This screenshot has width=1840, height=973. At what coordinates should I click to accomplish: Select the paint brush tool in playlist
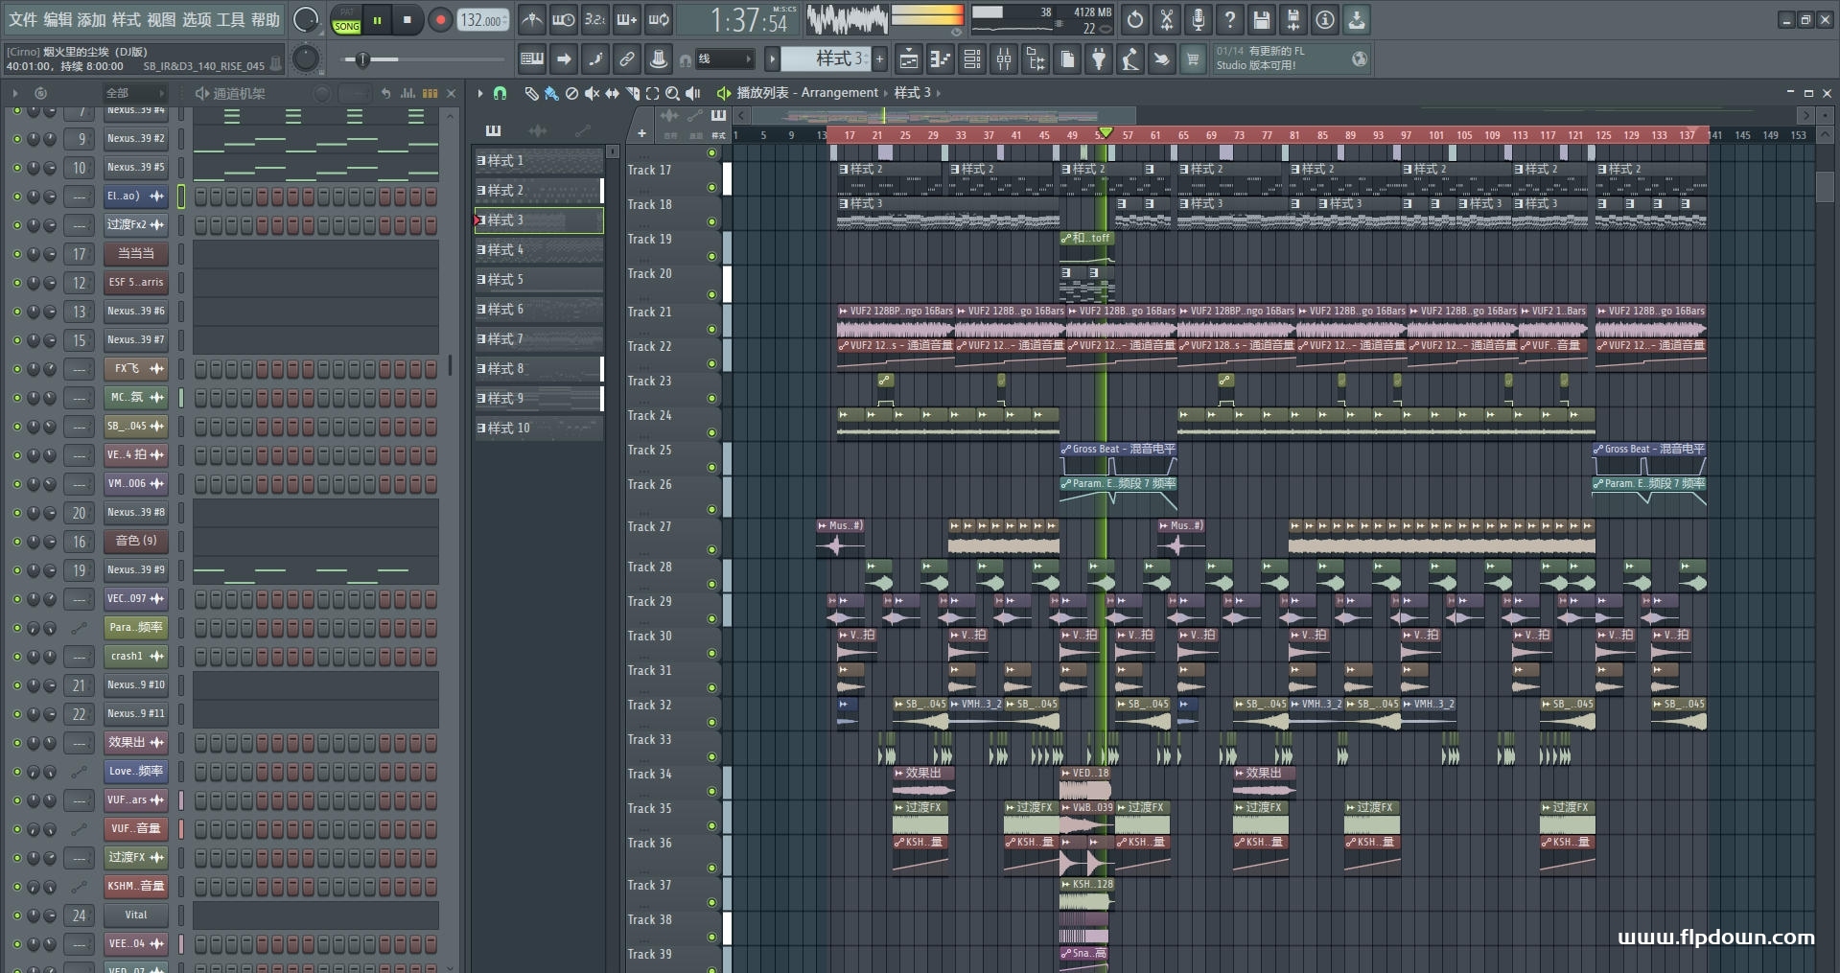point(550,93)
